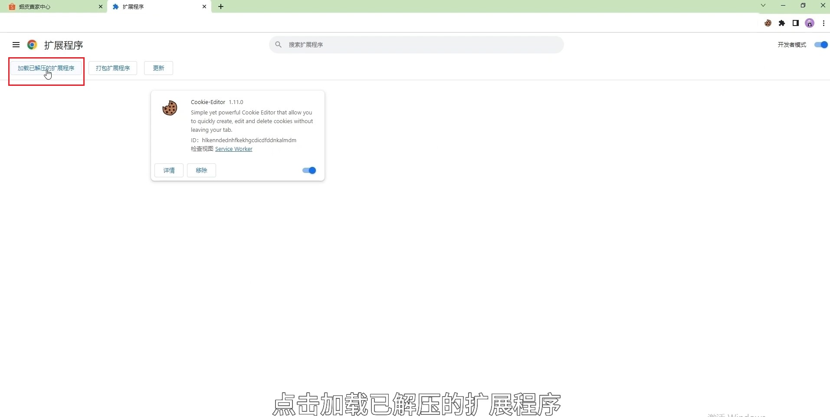
Task: Select the 扩展程序 tab
Action: pos(159,7)
